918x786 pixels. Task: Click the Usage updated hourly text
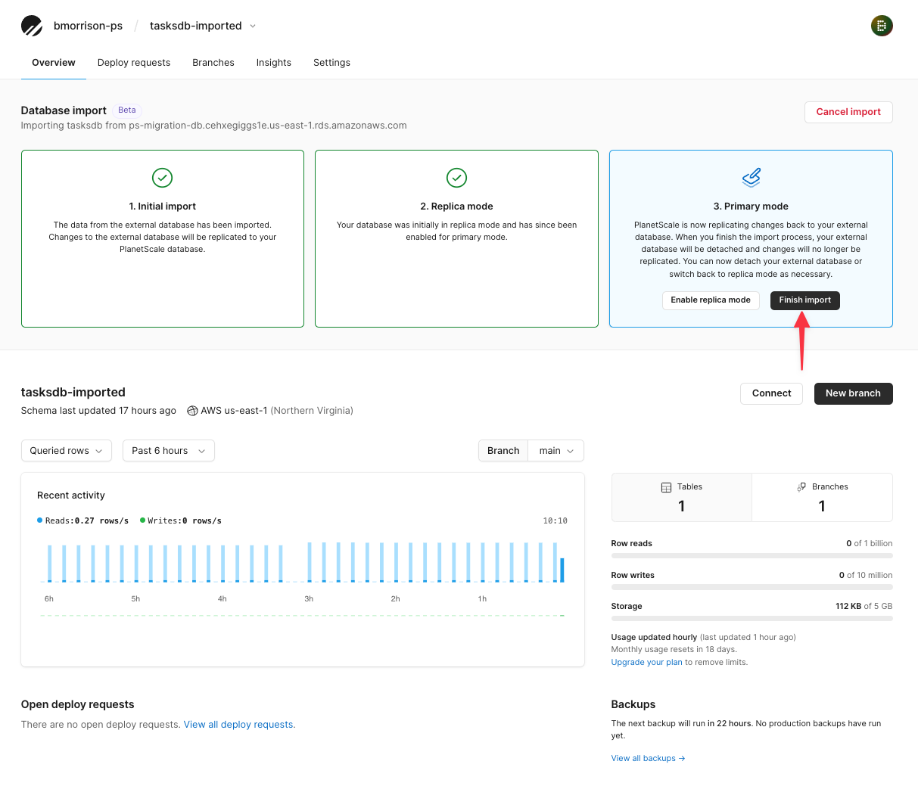click(x=654, y=638)
